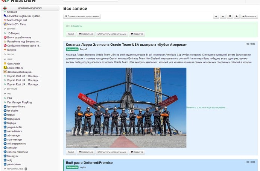Click the green plus add-subscription icon
Viewport: 260px width, 171px height.
[x=5, y=8]
